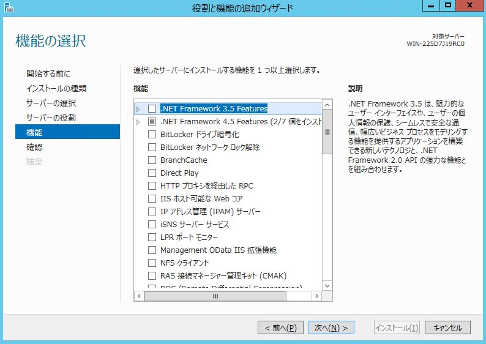Click the wizard icon in title bar
Screen dimensions: 486x344
pyautogui.click(x=9, y=7)
